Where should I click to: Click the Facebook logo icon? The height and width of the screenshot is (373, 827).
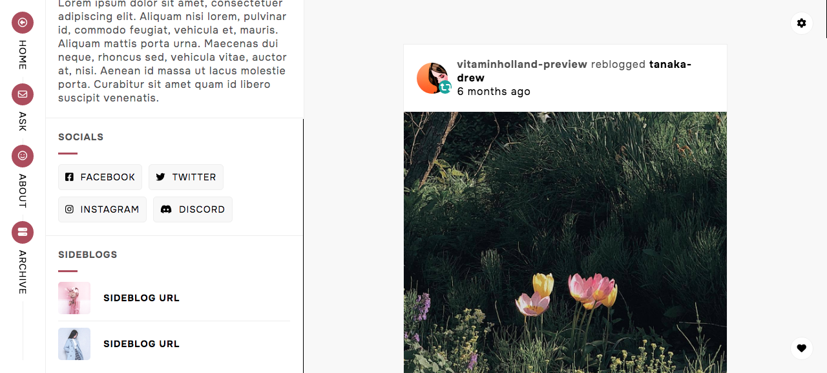[69, 177]
